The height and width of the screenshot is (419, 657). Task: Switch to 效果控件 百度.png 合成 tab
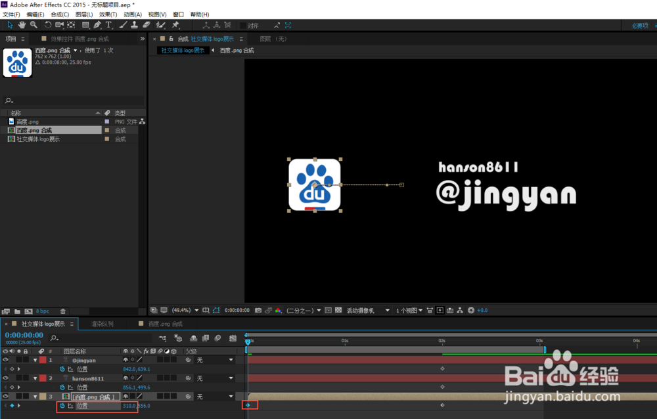(x=79, y=39)
